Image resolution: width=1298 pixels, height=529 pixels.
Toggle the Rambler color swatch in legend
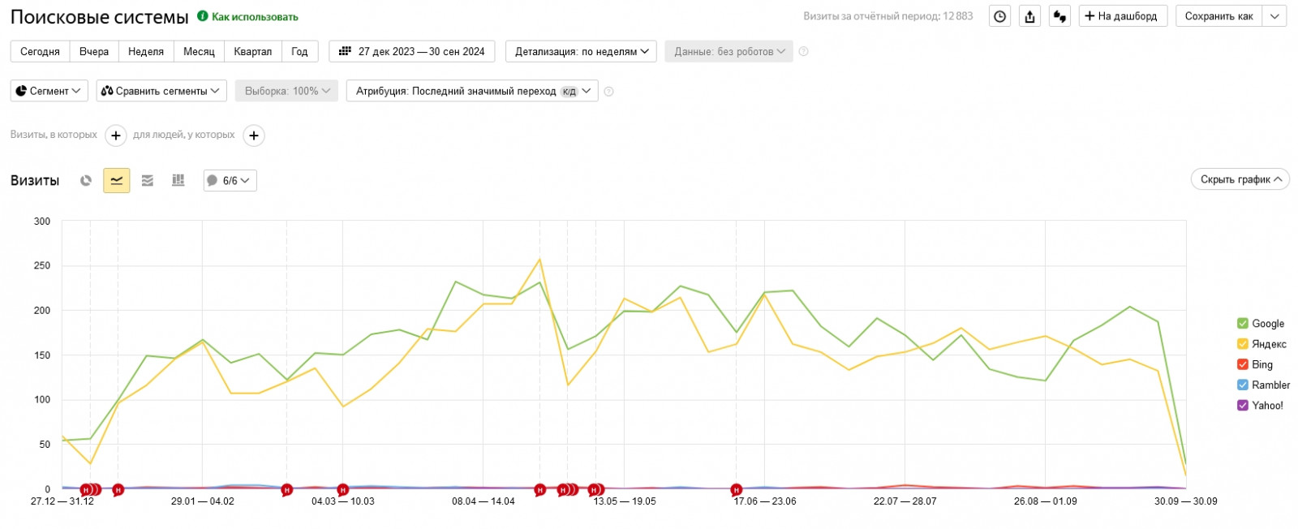click(1242, 385)
